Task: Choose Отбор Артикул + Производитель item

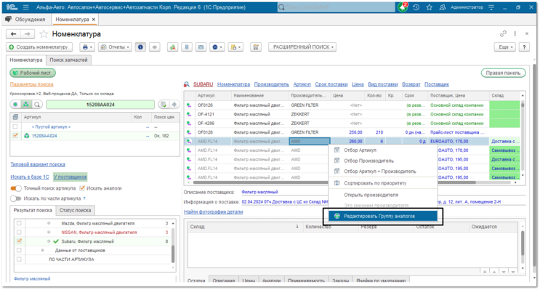Action: 383,172
